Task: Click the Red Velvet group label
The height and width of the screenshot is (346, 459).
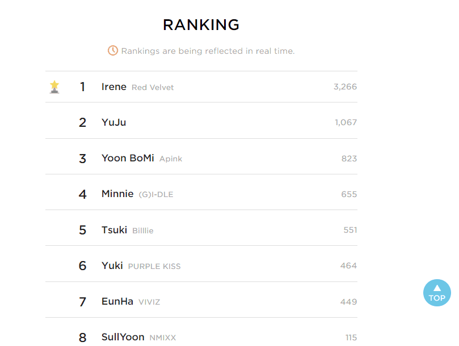Action: (153, 87)
